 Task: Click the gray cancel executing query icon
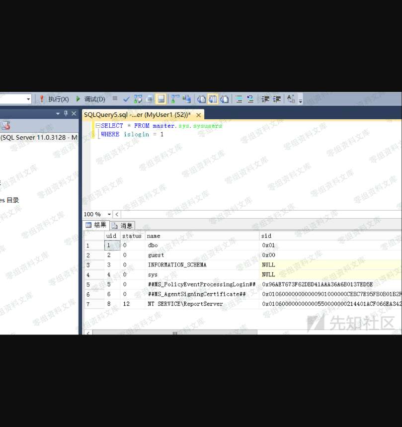pyautogui.click(x=115, y=99)
